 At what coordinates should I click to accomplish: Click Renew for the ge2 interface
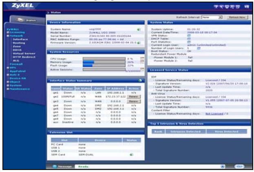pos(134,97)
